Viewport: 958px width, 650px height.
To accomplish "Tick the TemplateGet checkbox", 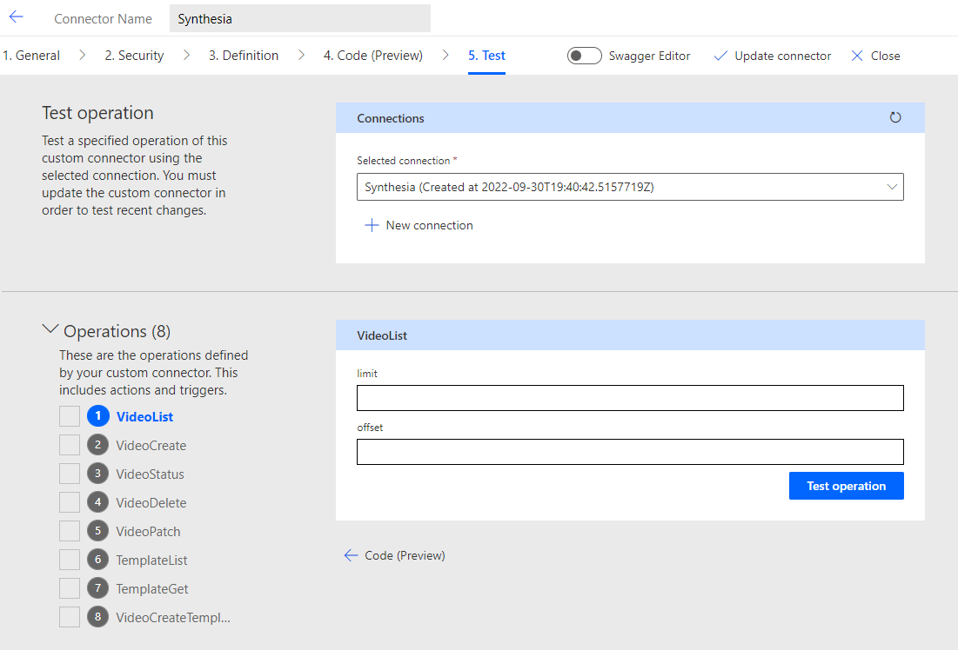I will (70, 588).
